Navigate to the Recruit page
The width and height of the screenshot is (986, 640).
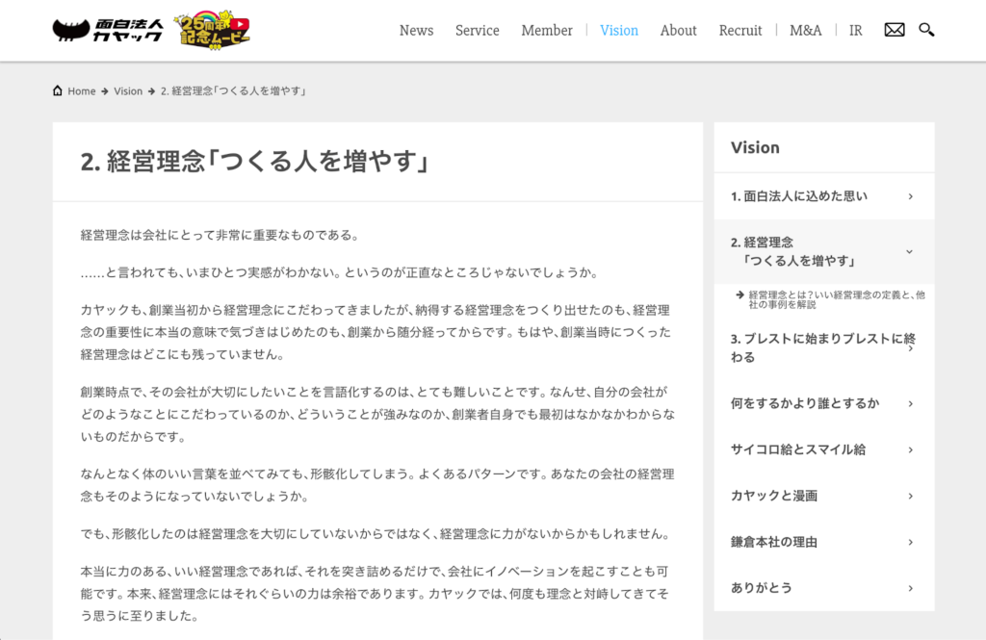(740, 30)
